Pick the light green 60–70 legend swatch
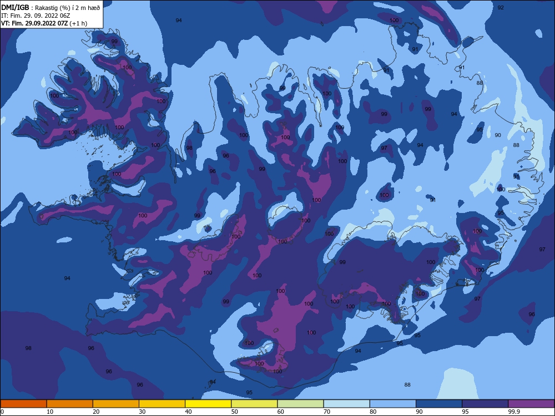Screen dimensions: 555x416 [x=300, y=404]
